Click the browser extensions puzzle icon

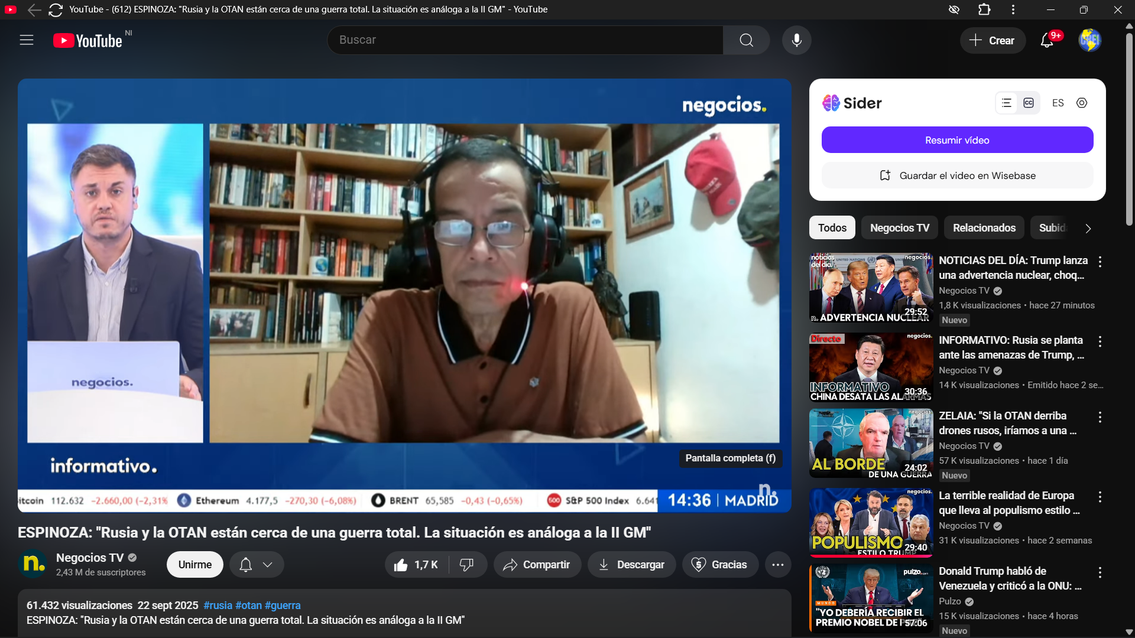click(x=984, y=9)
